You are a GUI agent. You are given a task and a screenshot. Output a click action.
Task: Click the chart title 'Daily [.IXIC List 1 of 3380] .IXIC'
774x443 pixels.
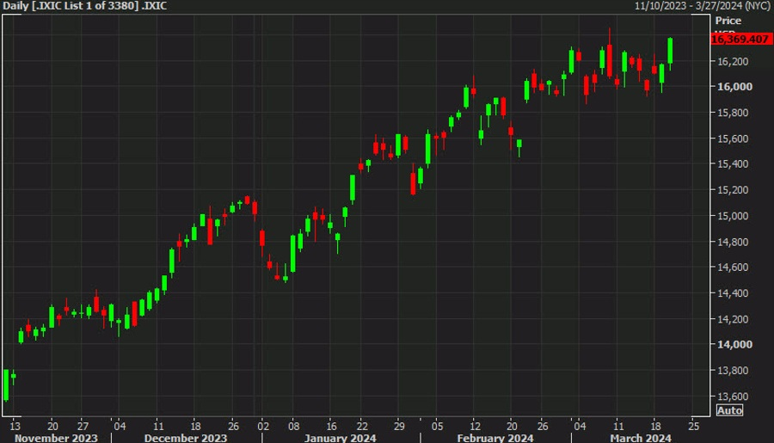pyautogui.click(x=84, y=6)
